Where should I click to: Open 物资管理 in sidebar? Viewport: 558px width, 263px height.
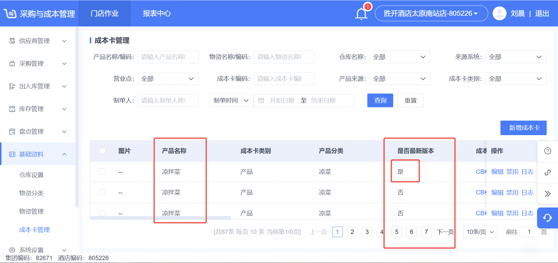pyautogui.click(x=31, y=212)
